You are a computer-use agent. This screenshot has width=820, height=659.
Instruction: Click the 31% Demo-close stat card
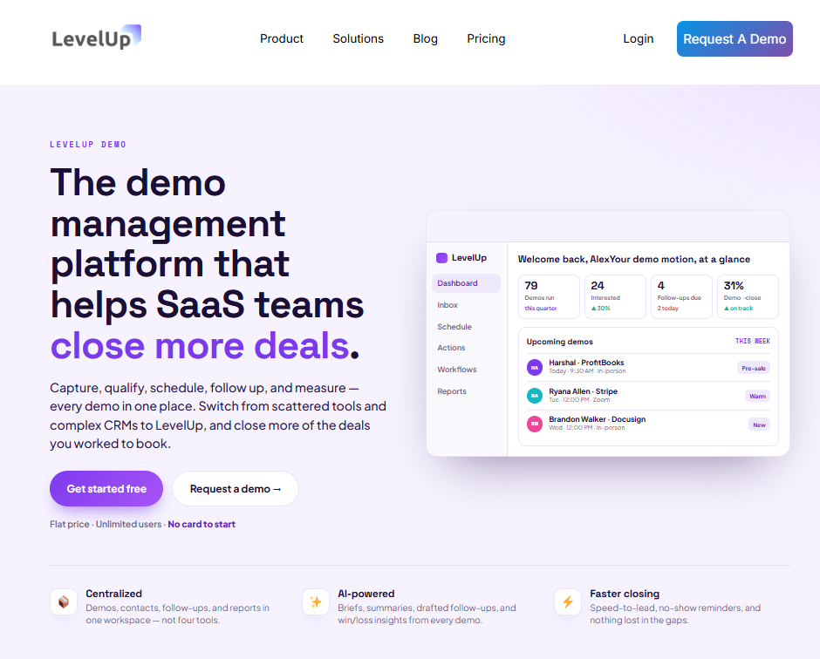coord(748,297)
